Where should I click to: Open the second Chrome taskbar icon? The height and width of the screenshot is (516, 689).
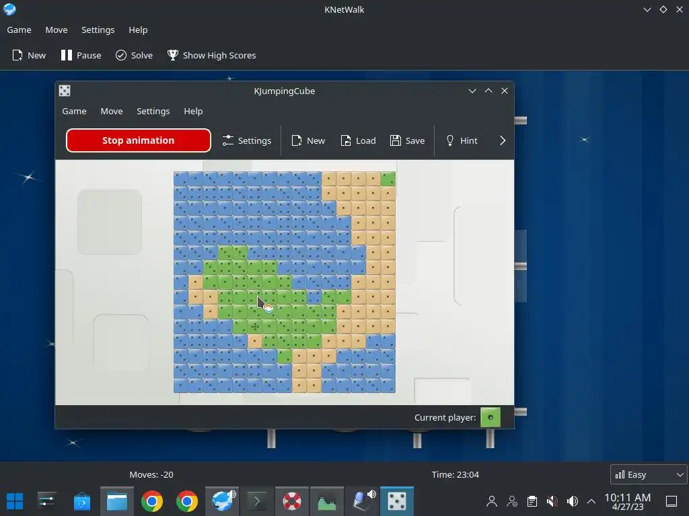click(x=187, y=501)
